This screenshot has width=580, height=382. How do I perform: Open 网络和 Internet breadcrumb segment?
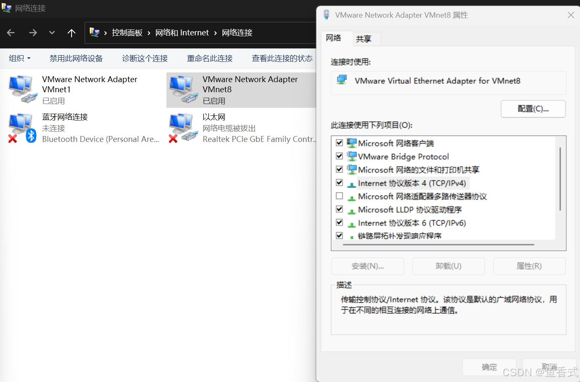182,33
